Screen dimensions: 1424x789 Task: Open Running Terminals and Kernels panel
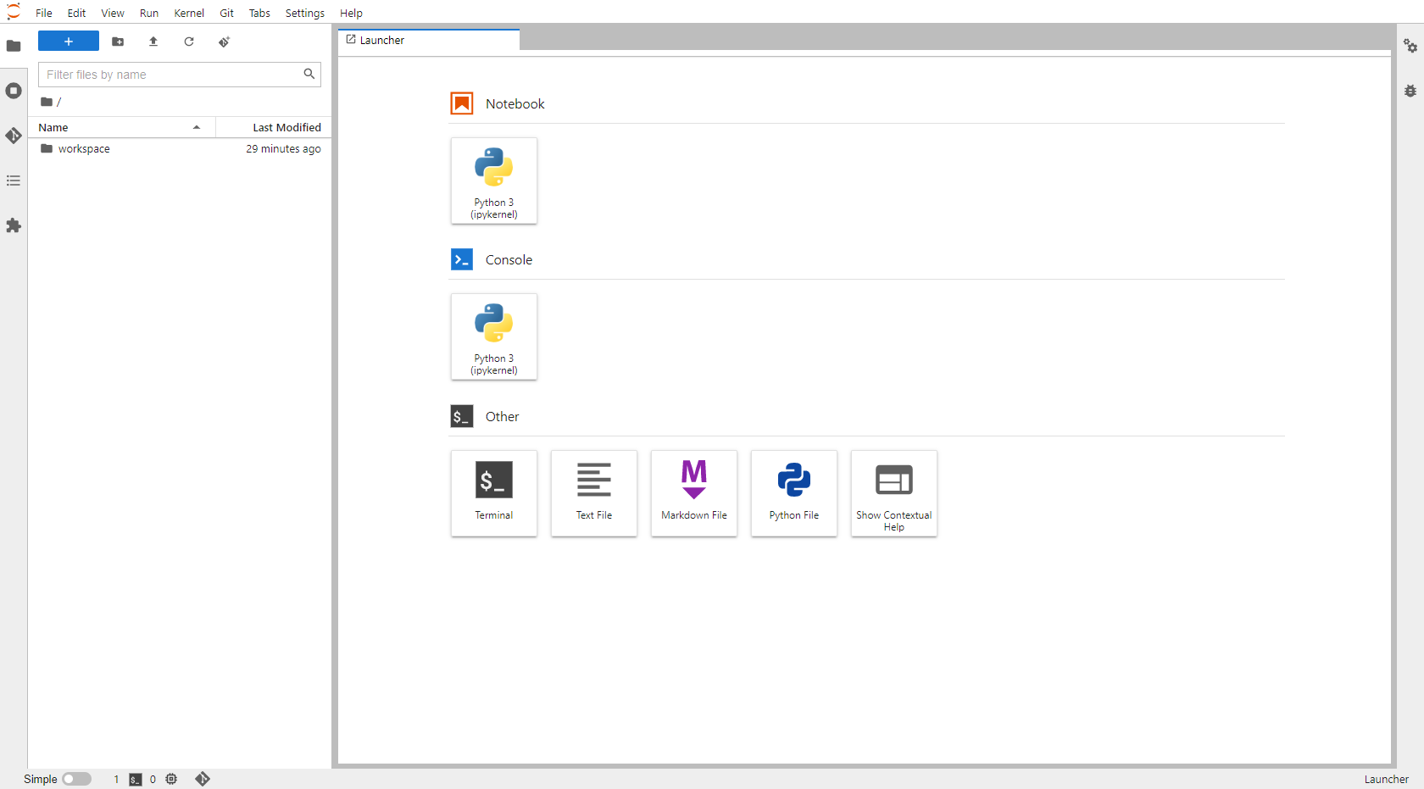coord(14,91)
